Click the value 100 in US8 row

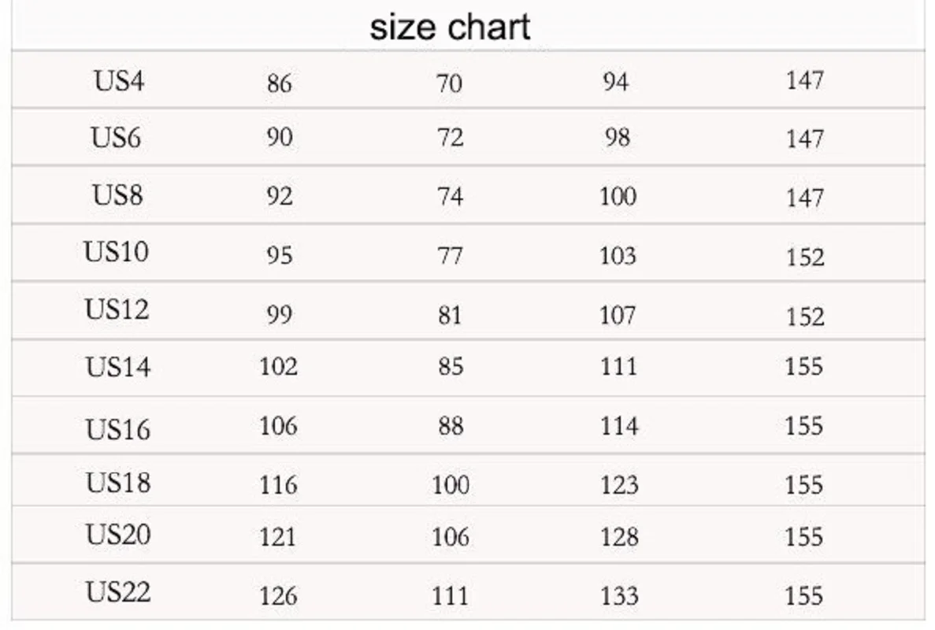618,196
